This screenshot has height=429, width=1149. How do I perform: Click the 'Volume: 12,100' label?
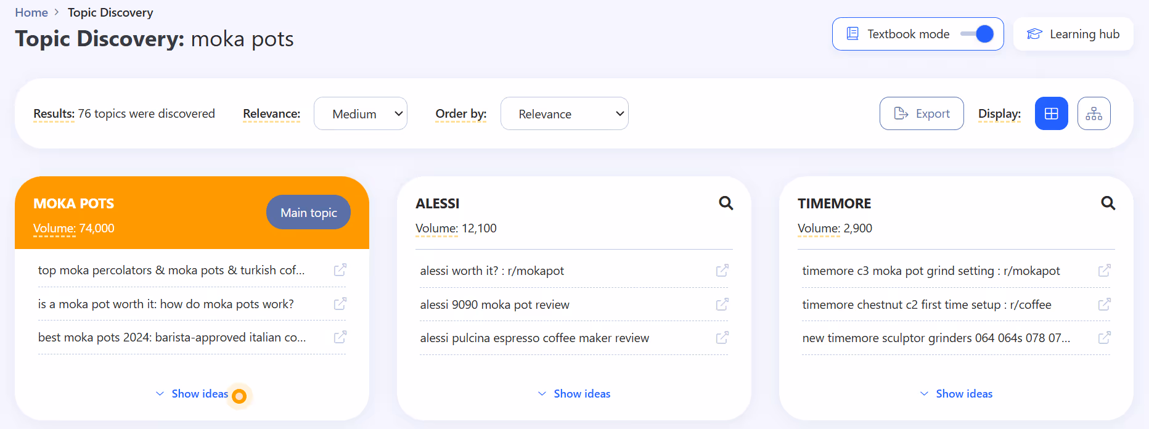pos(456,228)
